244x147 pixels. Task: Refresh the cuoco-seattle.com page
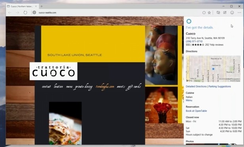[x=25, y=13]
